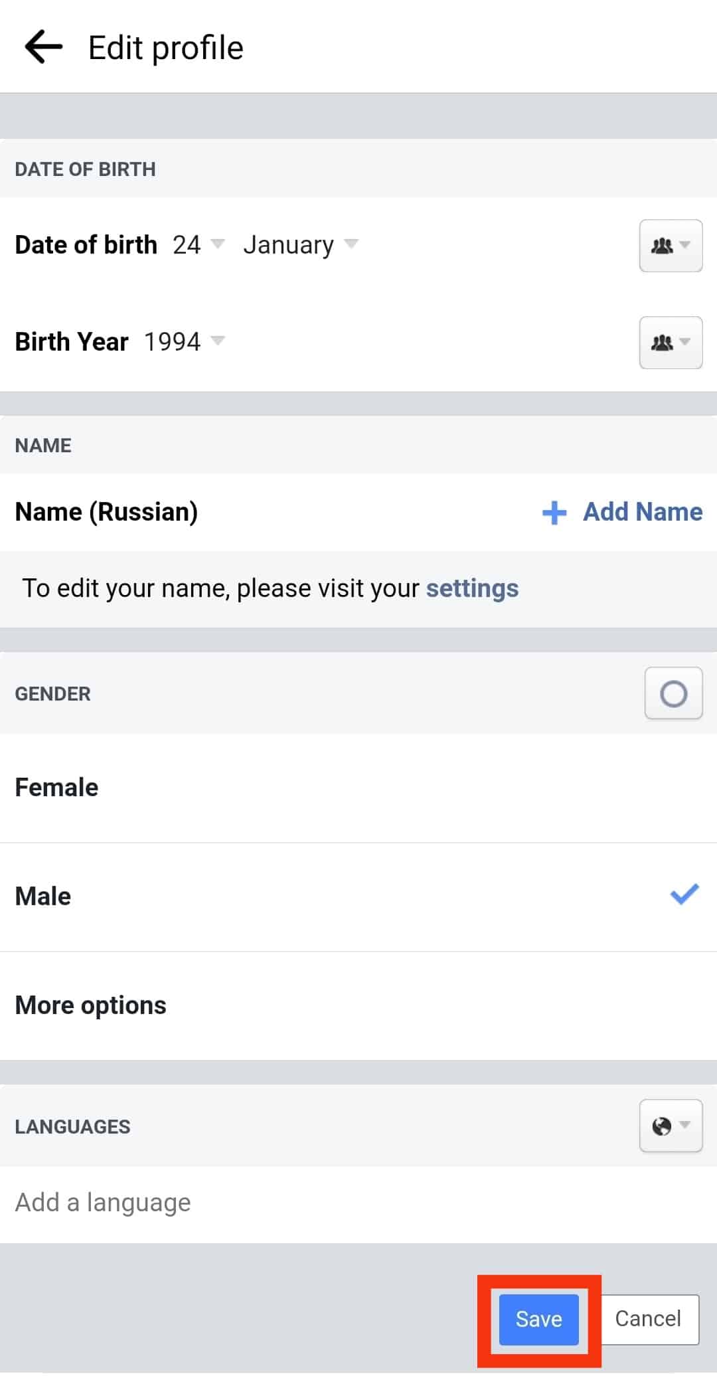Expand the birth month dropdown showing January
Viewport: 717px width, 1376px height.
300,245
